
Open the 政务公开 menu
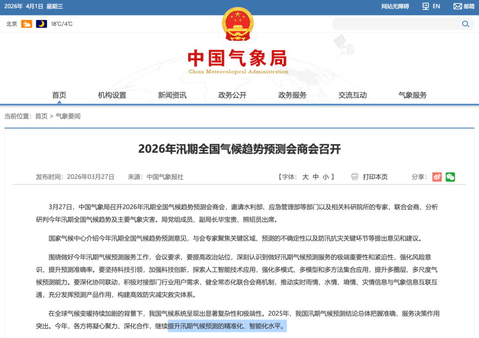pyautogui.click(x=232, y=95)
